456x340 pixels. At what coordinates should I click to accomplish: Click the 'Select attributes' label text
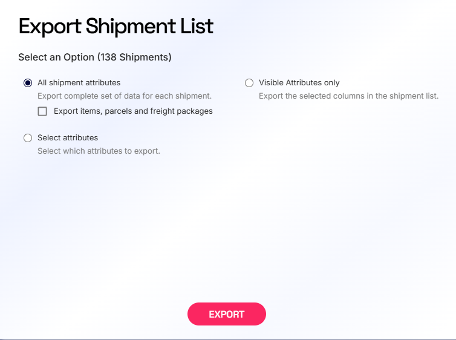point(68,138)
